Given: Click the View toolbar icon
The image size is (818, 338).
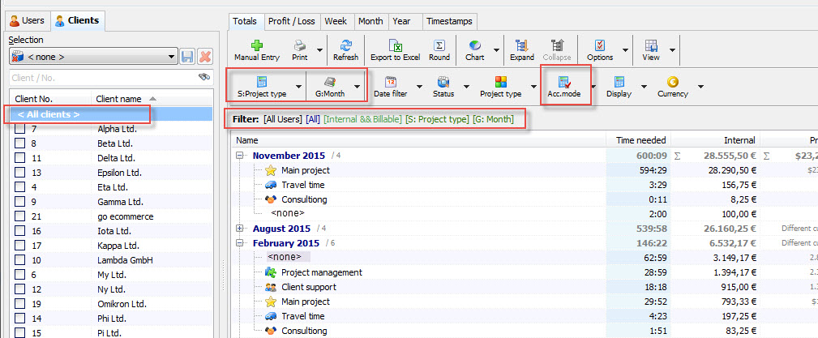Looking at the screenshot, I should (650, 45).
